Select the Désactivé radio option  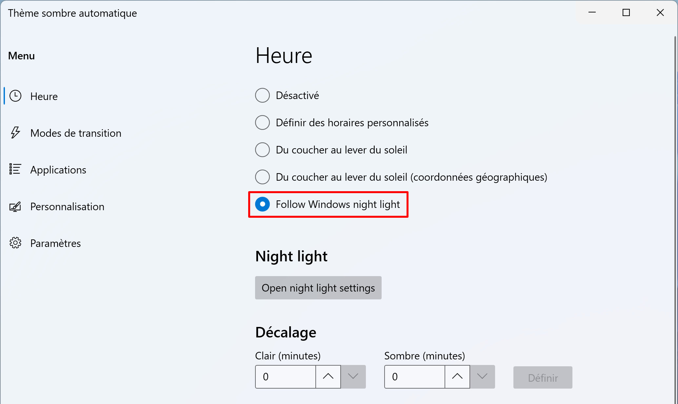pyautogui.click(x=287, y=95)
